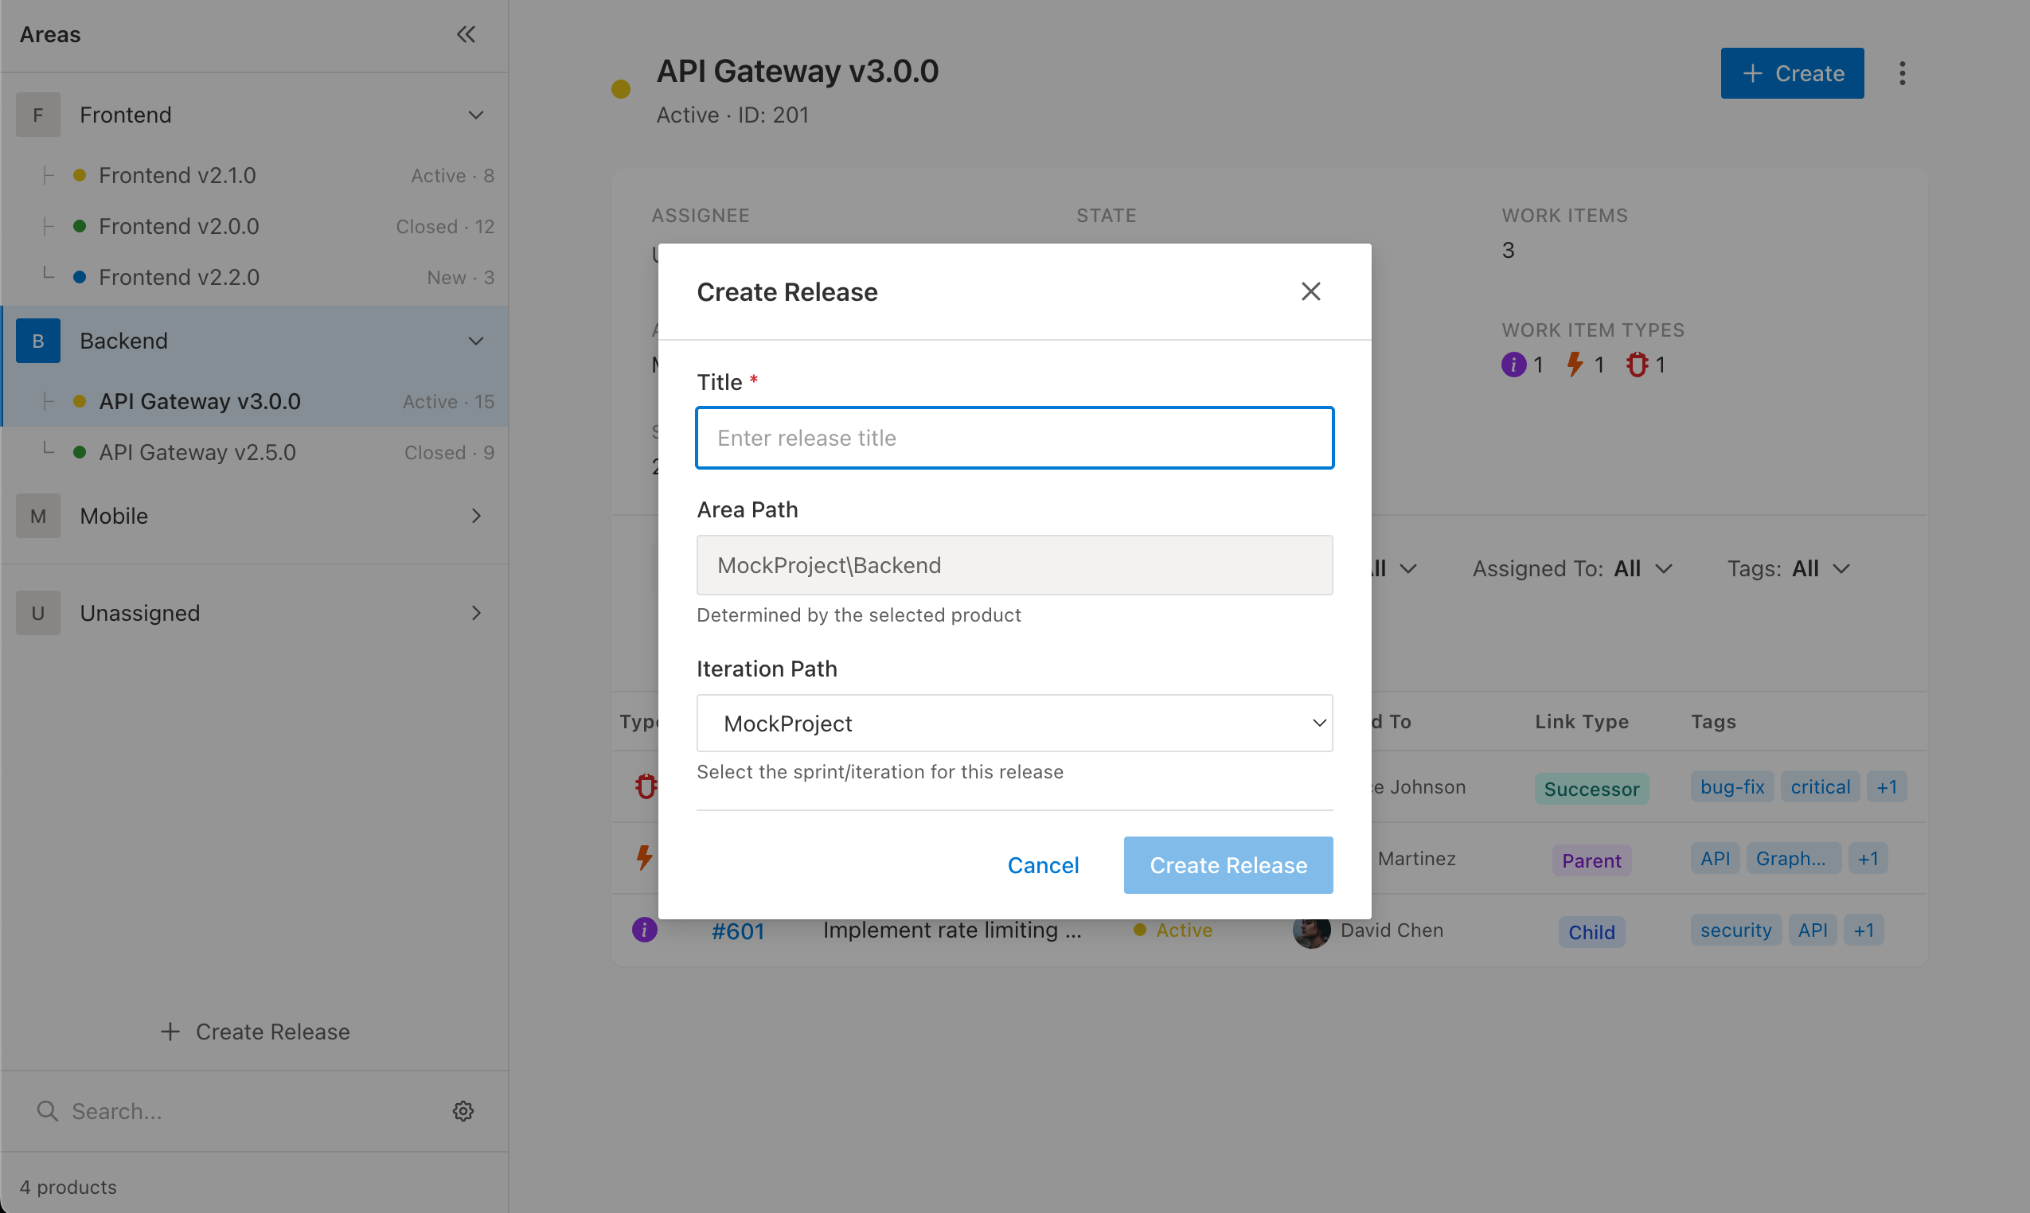Click the bug icon on the Successor work item row
The width and height of the screenshot is (2030, 1213).
tap(646, 786)
